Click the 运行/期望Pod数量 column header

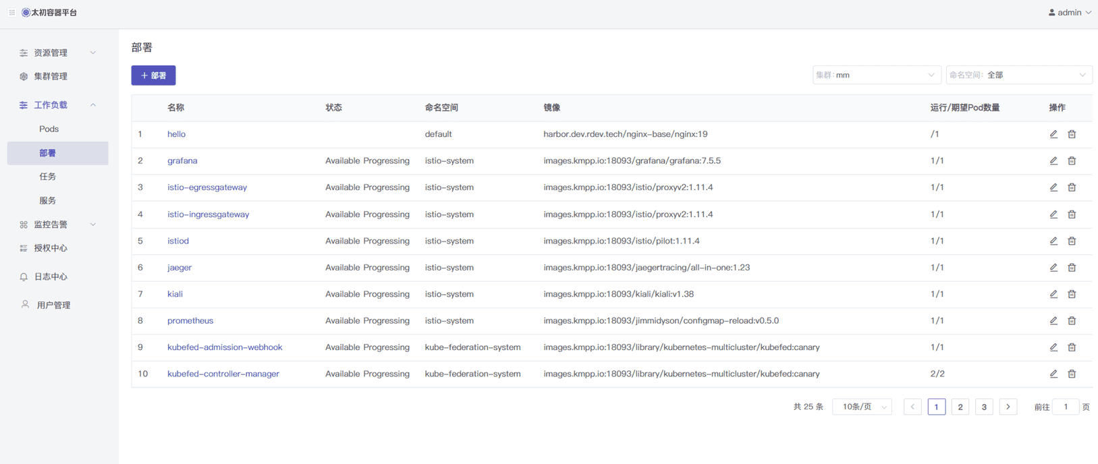[965, 108]
